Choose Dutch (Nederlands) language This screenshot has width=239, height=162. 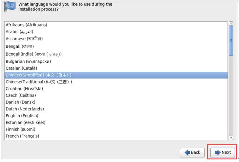[116, 109]
